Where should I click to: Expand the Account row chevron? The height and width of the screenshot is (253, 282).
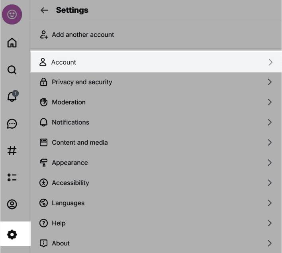[x=270, y=62]
